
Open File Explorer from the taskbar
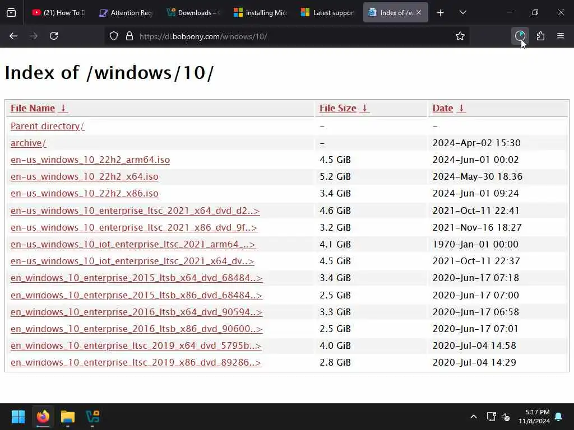click(x=68, y=417)
